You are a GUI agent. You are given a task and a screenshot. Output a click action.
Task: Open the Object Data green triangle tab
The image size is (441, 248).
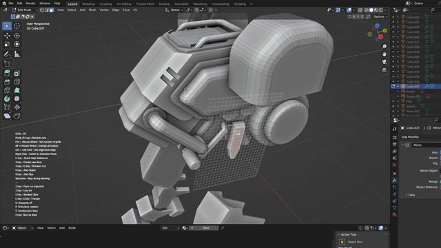[395, 208]
